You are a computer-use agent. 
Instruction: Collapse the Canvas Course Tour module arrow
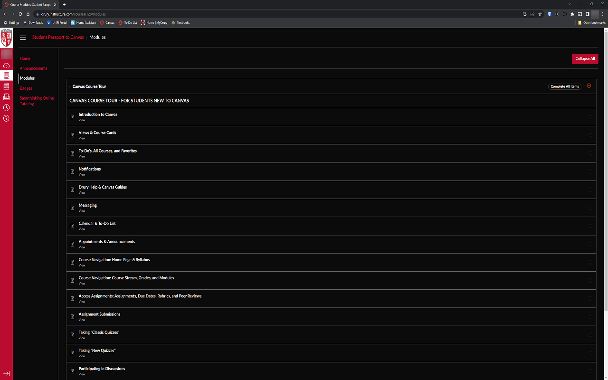(x=69, y=86)
